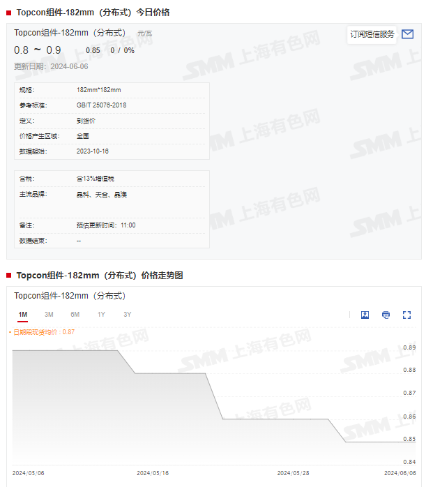
Task: Click the 0 / 0% change value
Action: point(122,50)
